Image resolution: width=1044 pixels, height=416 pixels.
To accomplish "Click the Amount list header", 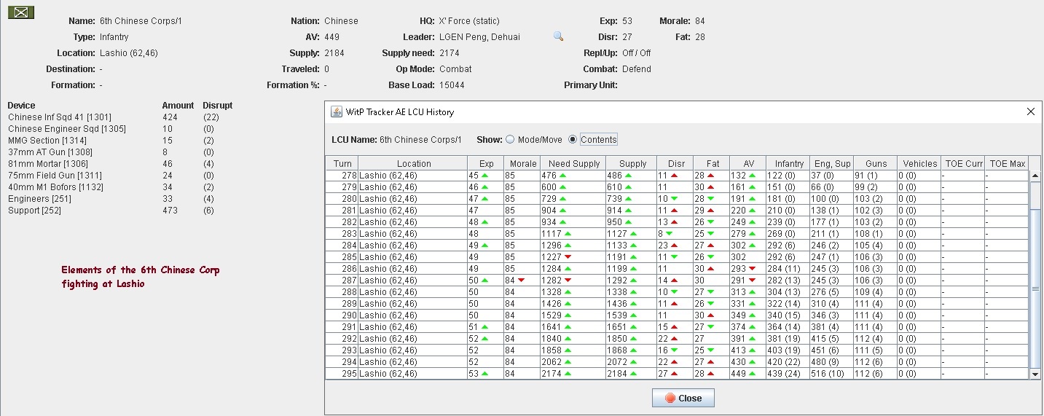I will pyautogui.click(x=178, y=106).
